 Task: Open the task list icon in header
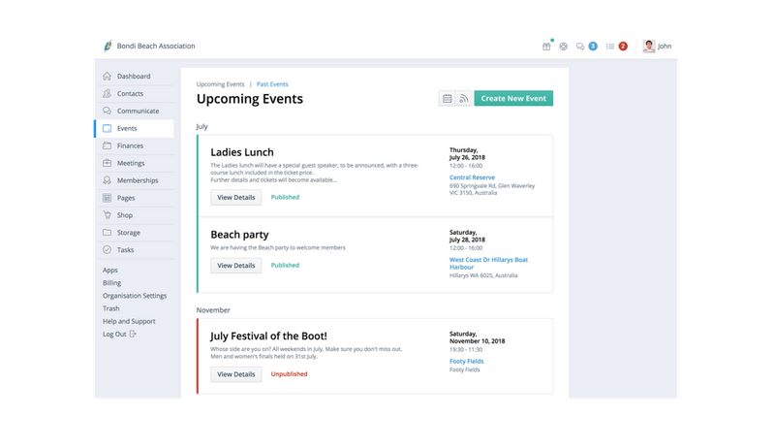(x=610, y=46)
